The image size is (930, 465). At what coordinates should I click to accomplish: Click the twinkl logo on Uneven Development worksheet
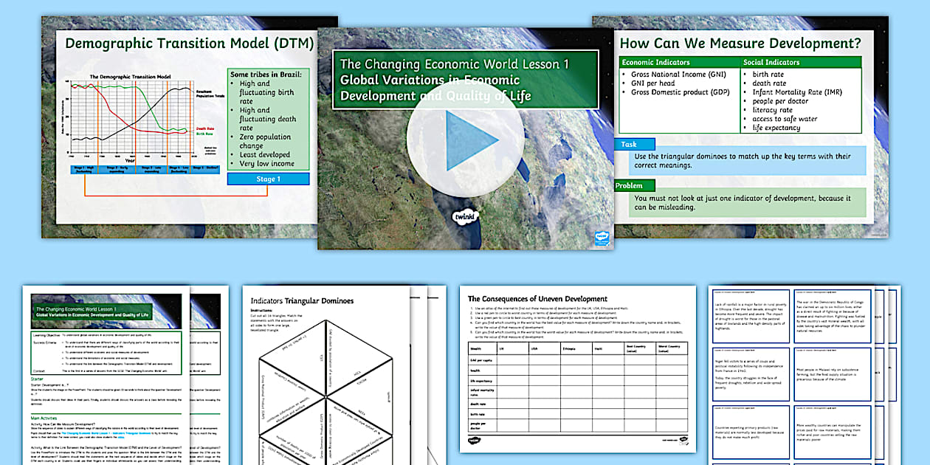(475, 441)
